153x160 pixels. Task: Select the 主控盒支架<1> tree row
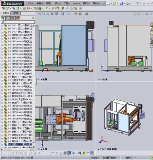(x=20, y=80)
